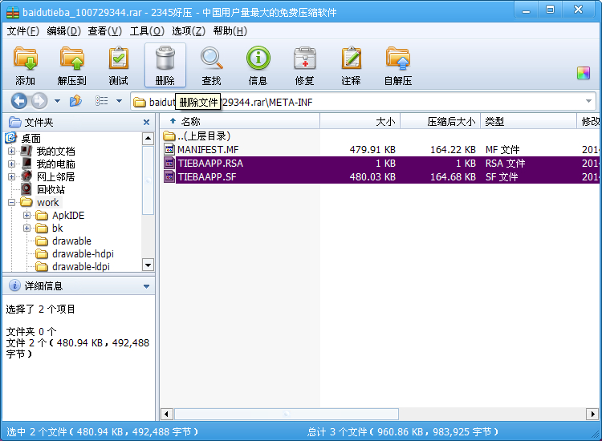Open the address path dropdown arrow
This screenshot has width=602, height=441.
click(589, 102)
